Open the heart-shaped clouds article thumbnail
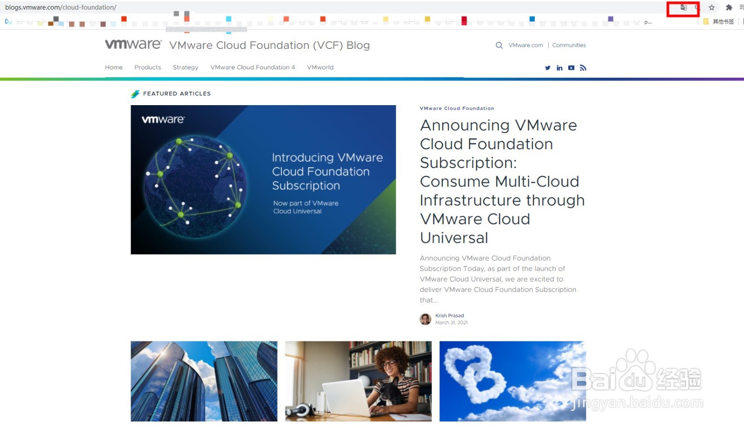This screenshot has width=744, height=428. 513,381
